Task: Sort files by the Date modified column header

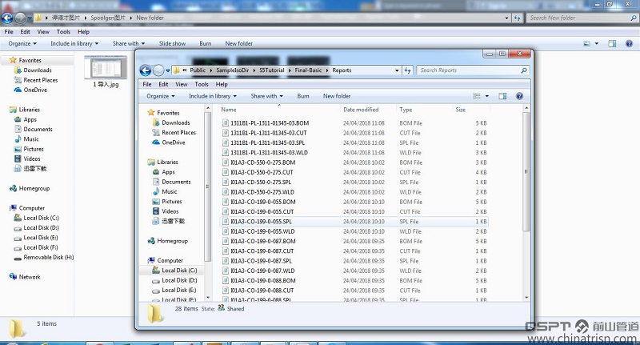Action: point(361,110)
